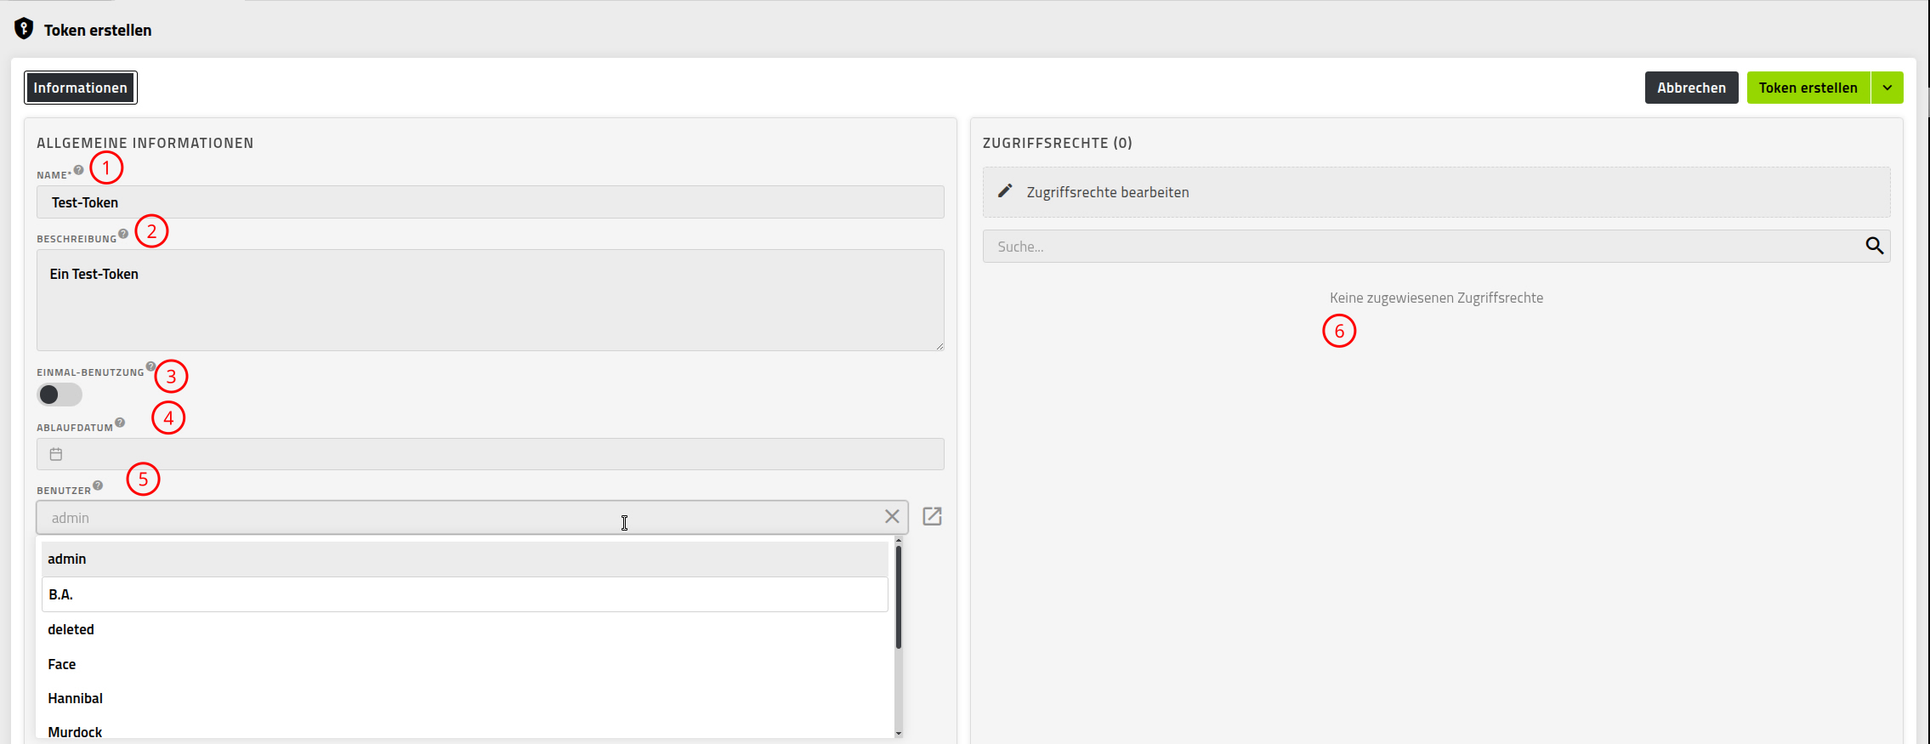Click the magnifier icon in the Suche field
The width and height of the screenshot is (1930, 744).
1874,246
